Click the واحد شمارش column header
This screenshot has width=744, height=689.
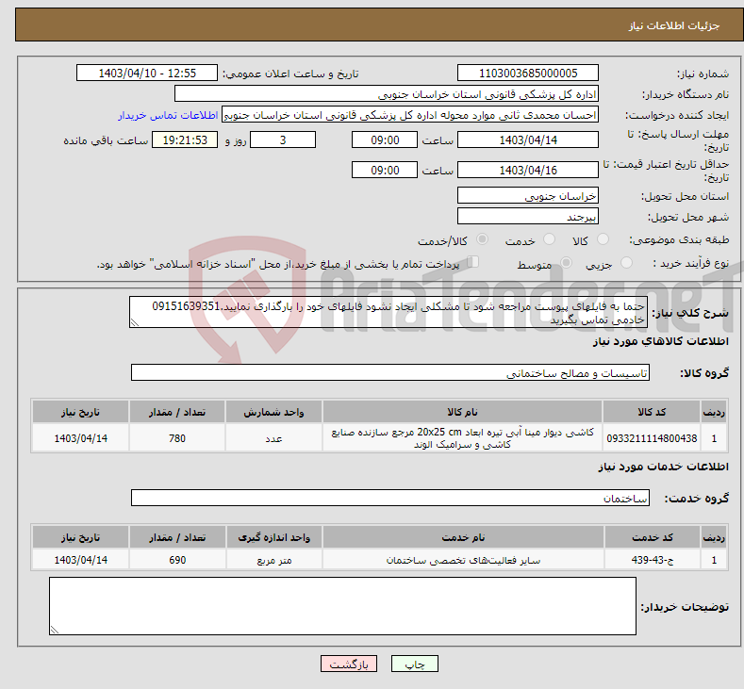(x=273, y=412)
